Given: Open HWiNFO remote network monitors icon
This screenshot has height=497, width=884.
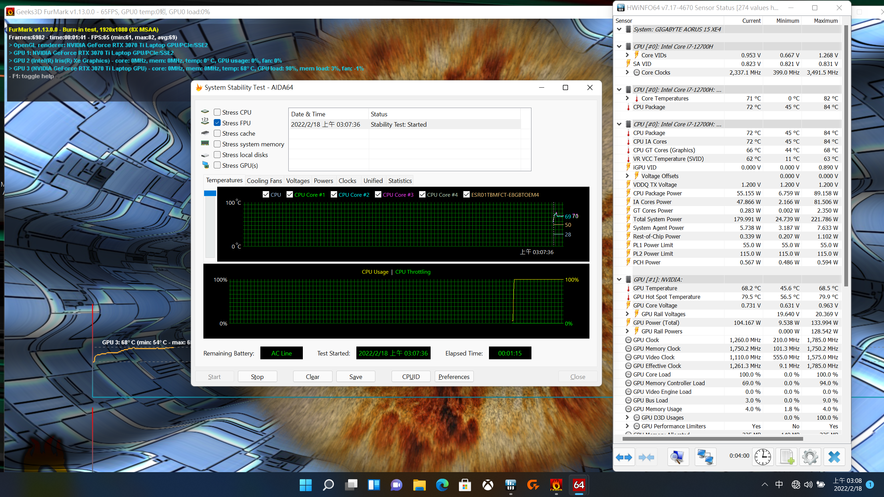Looking at the screenshot, I should (x=705, y=457).
